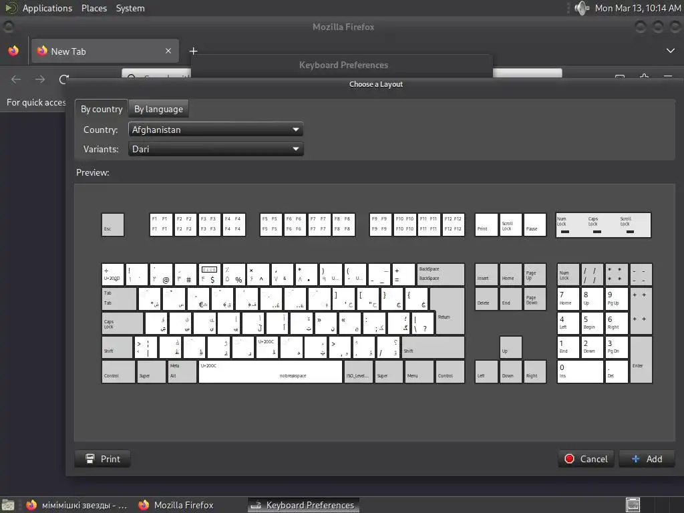The width and height of the screenshot is (684, 513).
Task: Close the New Tab in Firefox
Action: point(168,51)
